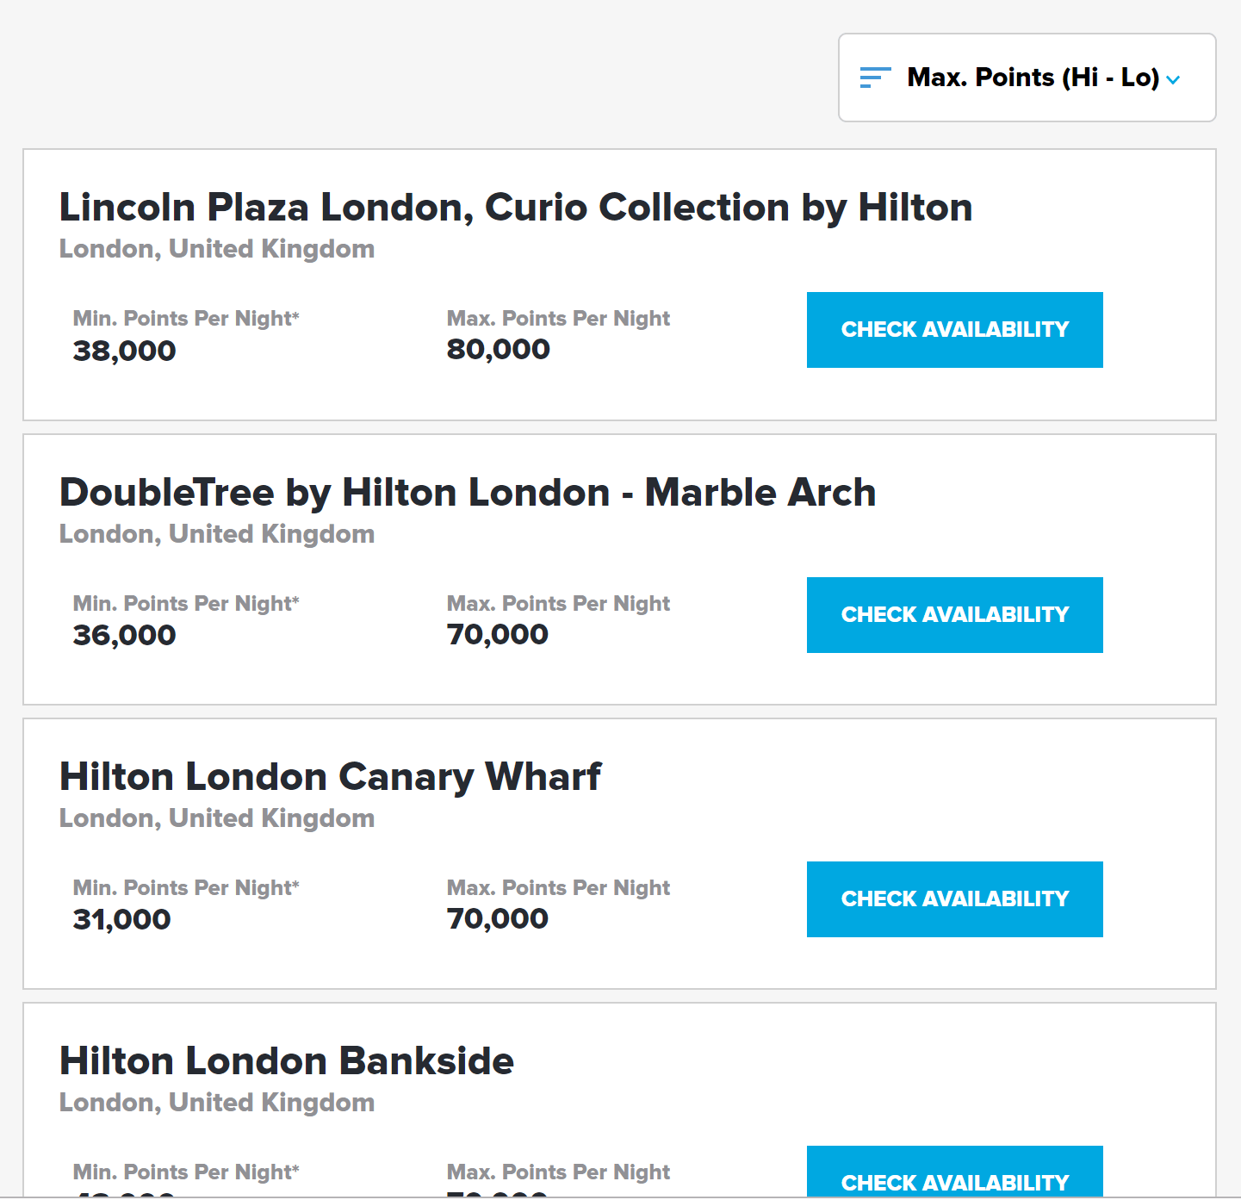Image resolution: width=1241 pixels, height=1200 pixels.
Task: Click the sort control panel at top right
Action: coord(1027,78)
